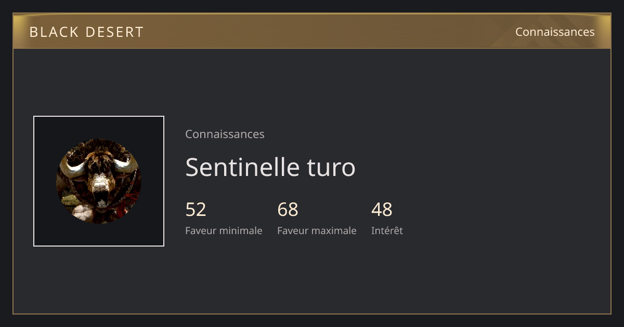The height and width of the screenshot is (327, 624).
Task: Select the right horn of the turo portrait
Action: 127,164
